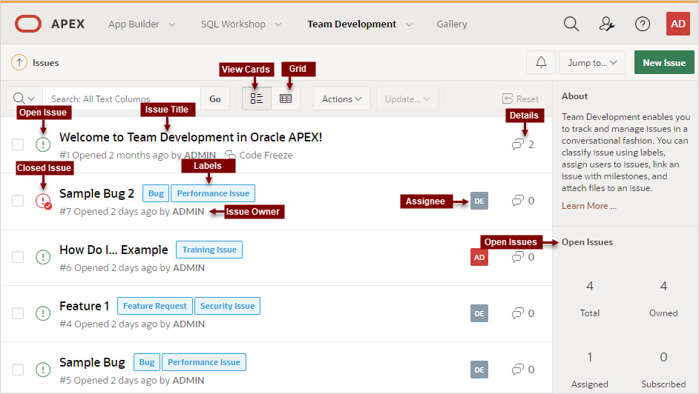
Task: Click Performance Issue label on Sample Bug 2
Action: pos(213,193)
